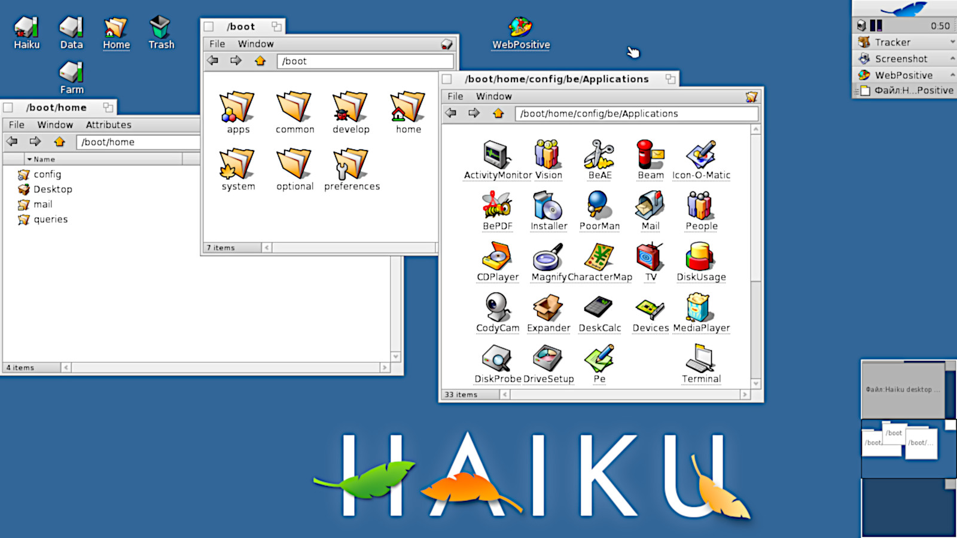Launch MediaPlayer
Viewport: 957px width, 538px height.
click(x=699, y=307)
